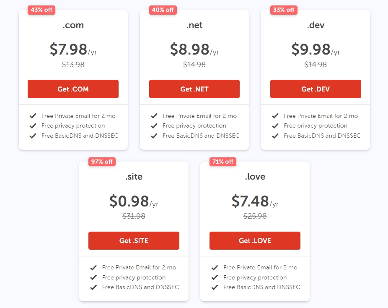
Task: Select the Get .DEV button
Action: pyautogui.click(x=316, y=89)
